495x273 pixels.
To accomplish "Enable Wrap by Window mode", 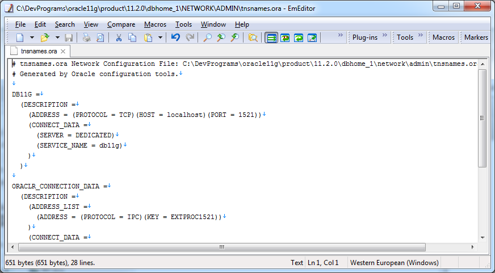I will tap(299, 37).
